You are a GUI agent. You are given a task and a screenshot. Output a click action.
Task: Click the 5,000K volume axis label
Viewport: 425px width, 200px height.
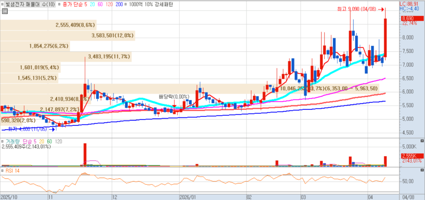click(410, 146)
